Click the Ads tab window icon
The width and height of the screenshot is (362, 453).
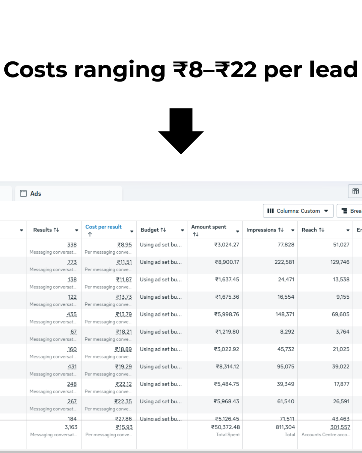pos(23,194)
